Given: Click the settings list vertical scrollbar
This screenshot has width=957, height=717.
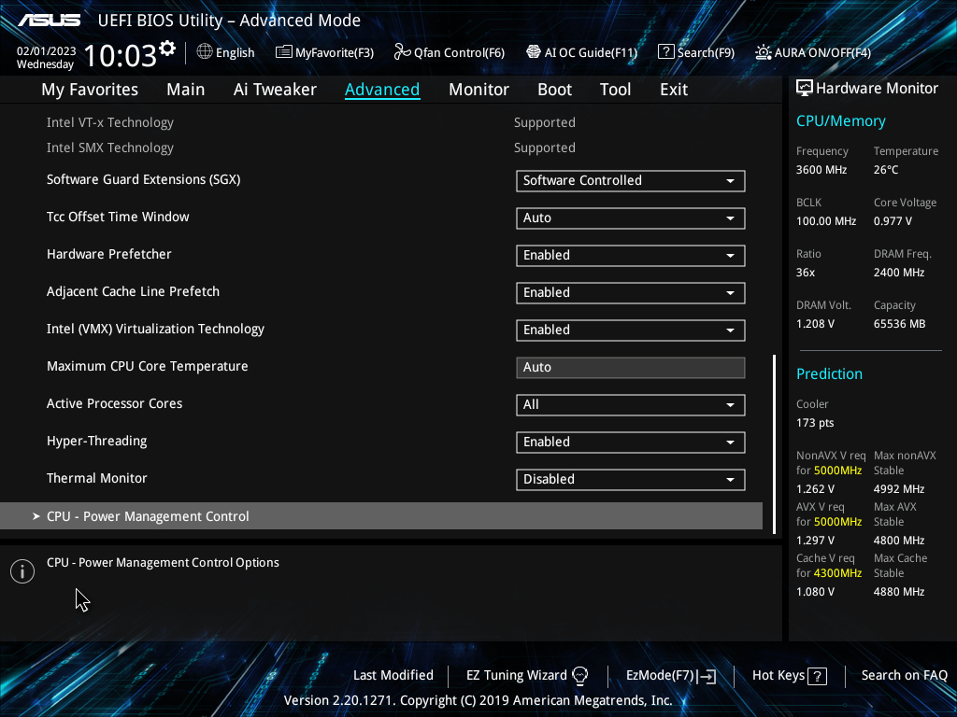Looking at the screenshot, I should 775,443.
